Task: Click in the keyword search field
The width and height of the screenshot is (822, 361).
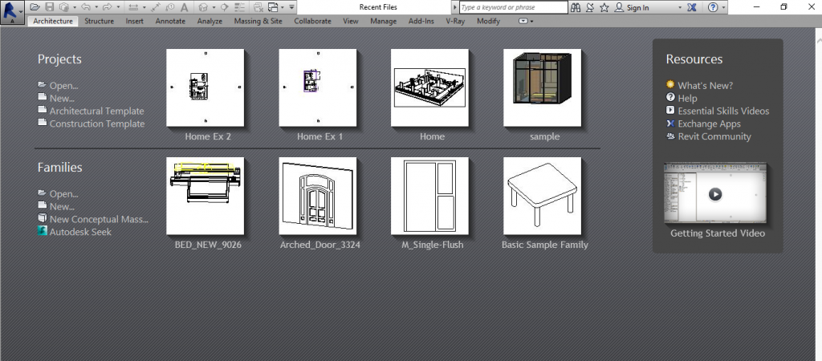Action: [513, 7]
